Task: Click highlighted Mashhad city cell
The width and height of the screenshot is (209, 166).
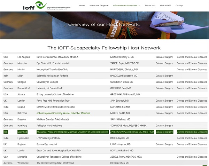Action: pos(22,132)
